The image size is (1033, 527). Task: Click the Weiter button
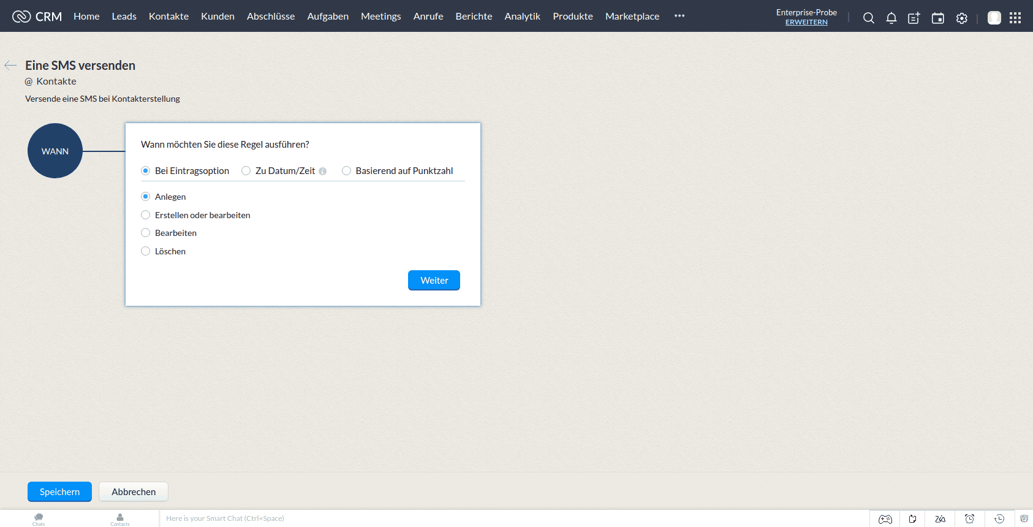[x=434, y=280]
